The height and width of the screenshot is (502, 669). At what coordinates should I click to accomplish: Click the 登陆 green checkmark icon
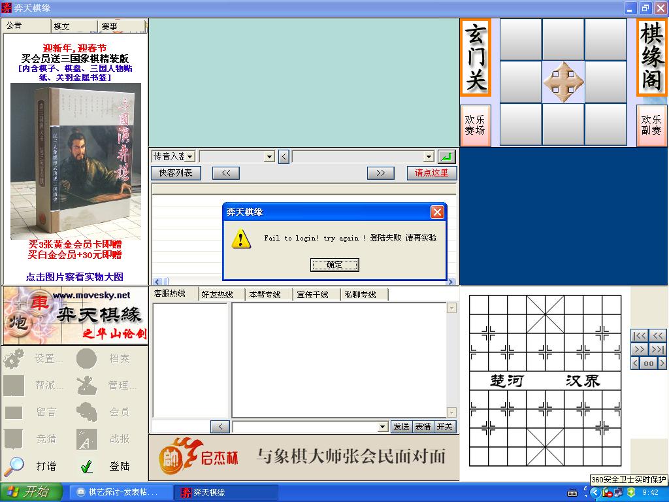tap(87, 466)
